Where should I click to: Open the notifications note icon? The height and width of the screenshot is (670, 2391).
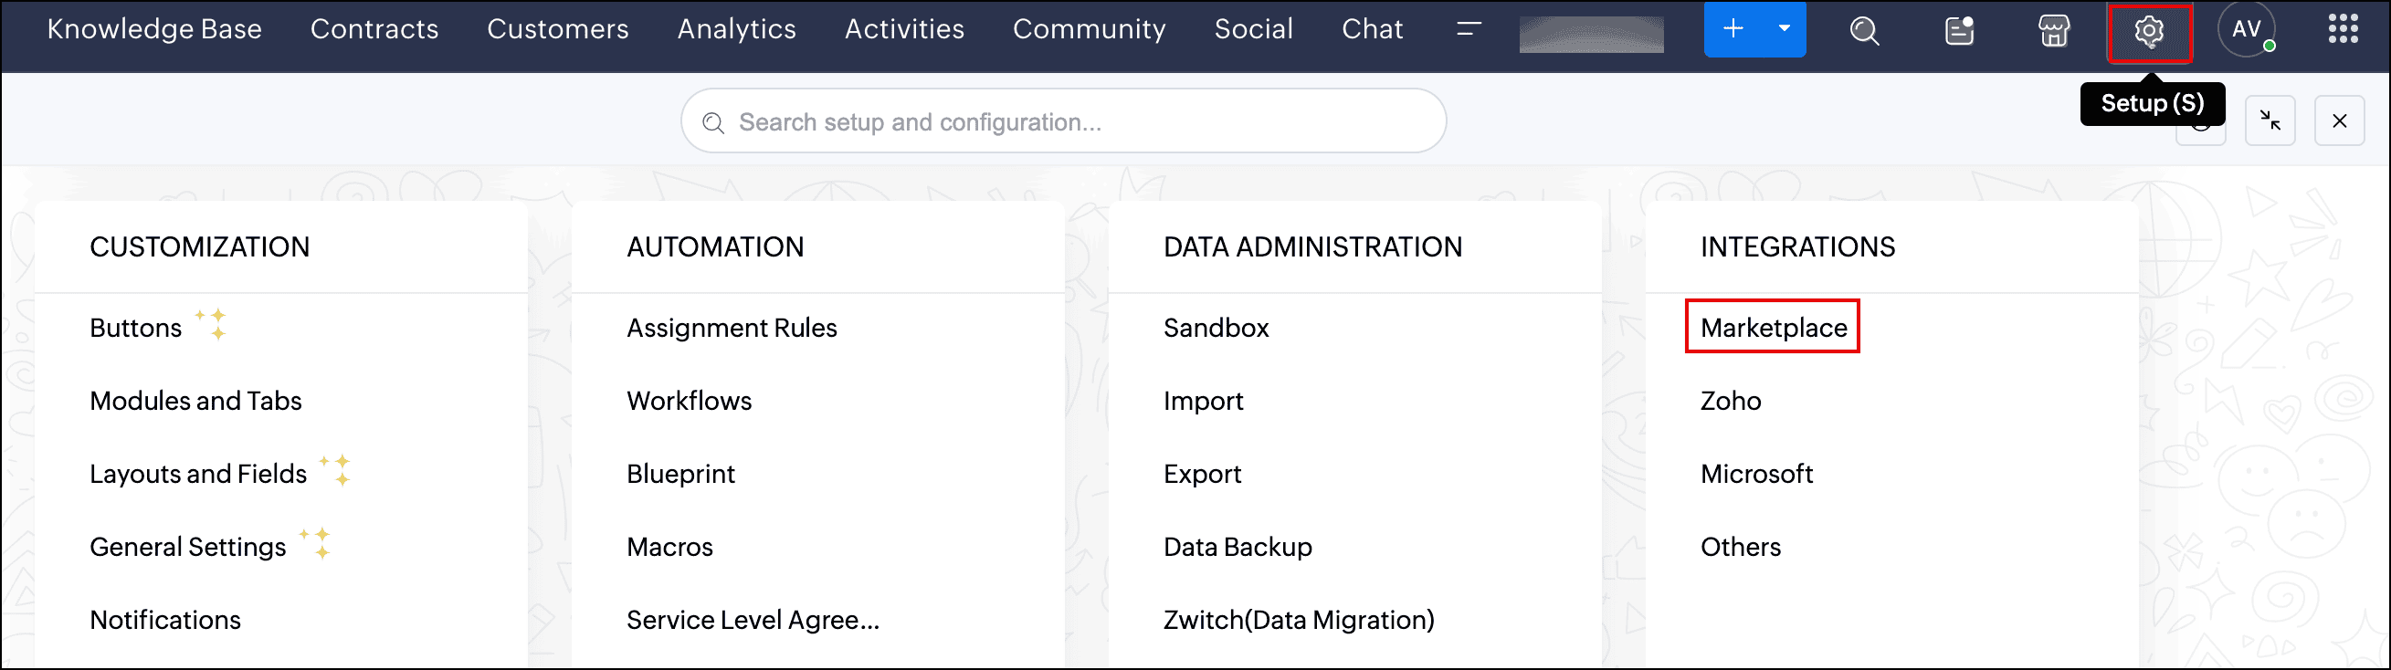[1958, 32]
